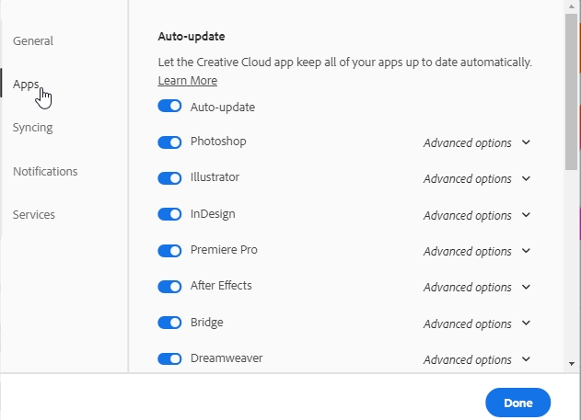This screenshot has height=420, width=581.
Task: Disable auto-update for Photoshop
Action: click(169, 142)
